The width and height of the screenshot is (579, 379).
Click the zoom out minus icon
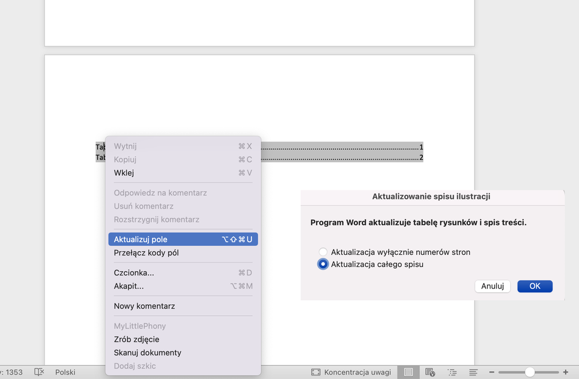click(492, 372)
